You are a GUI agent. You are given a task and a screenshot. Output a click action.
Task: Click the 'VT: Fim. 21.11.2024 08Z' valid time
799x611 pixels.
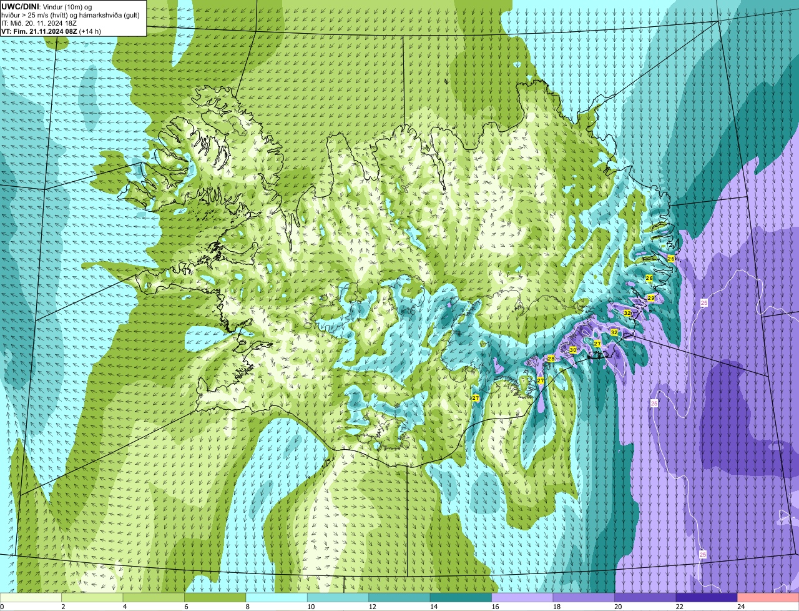(x=39, y=31)
